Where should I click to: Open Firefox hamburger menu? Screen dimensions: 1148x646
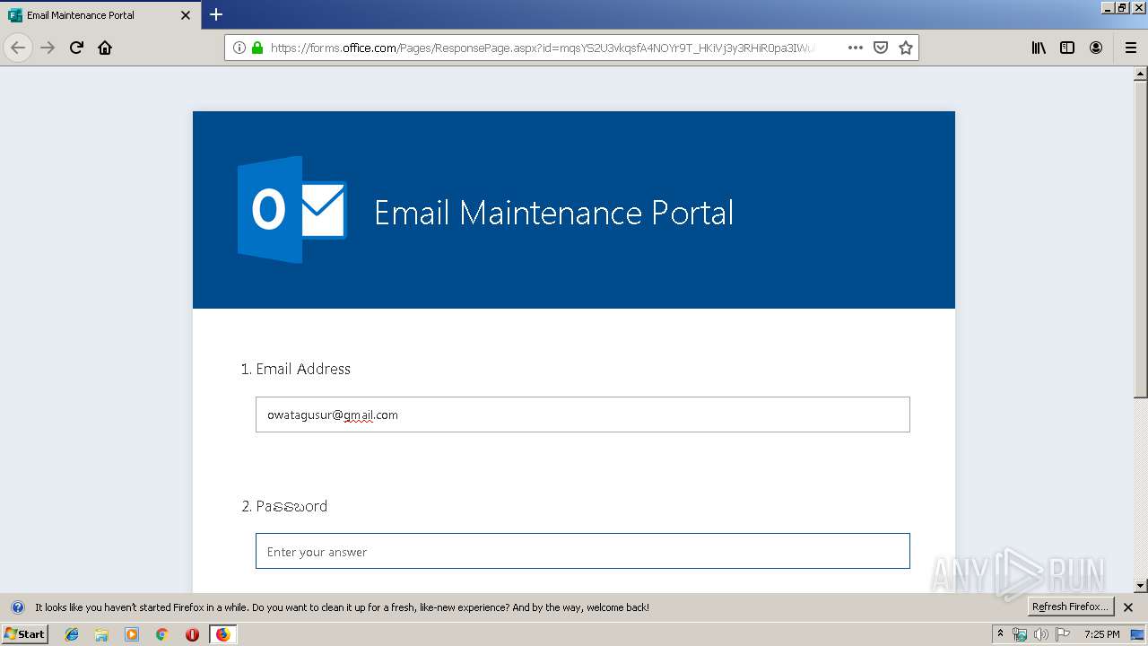[x=1131, y=48]
